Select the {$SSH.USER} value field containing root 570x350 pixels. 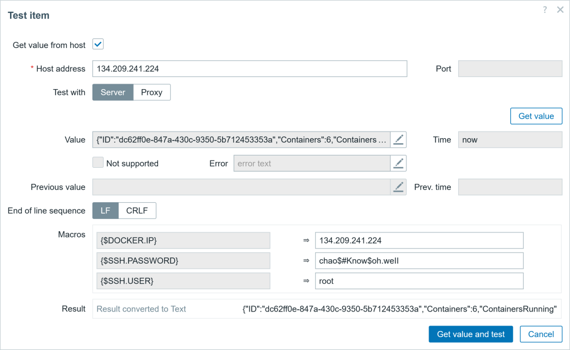(419, 281)
